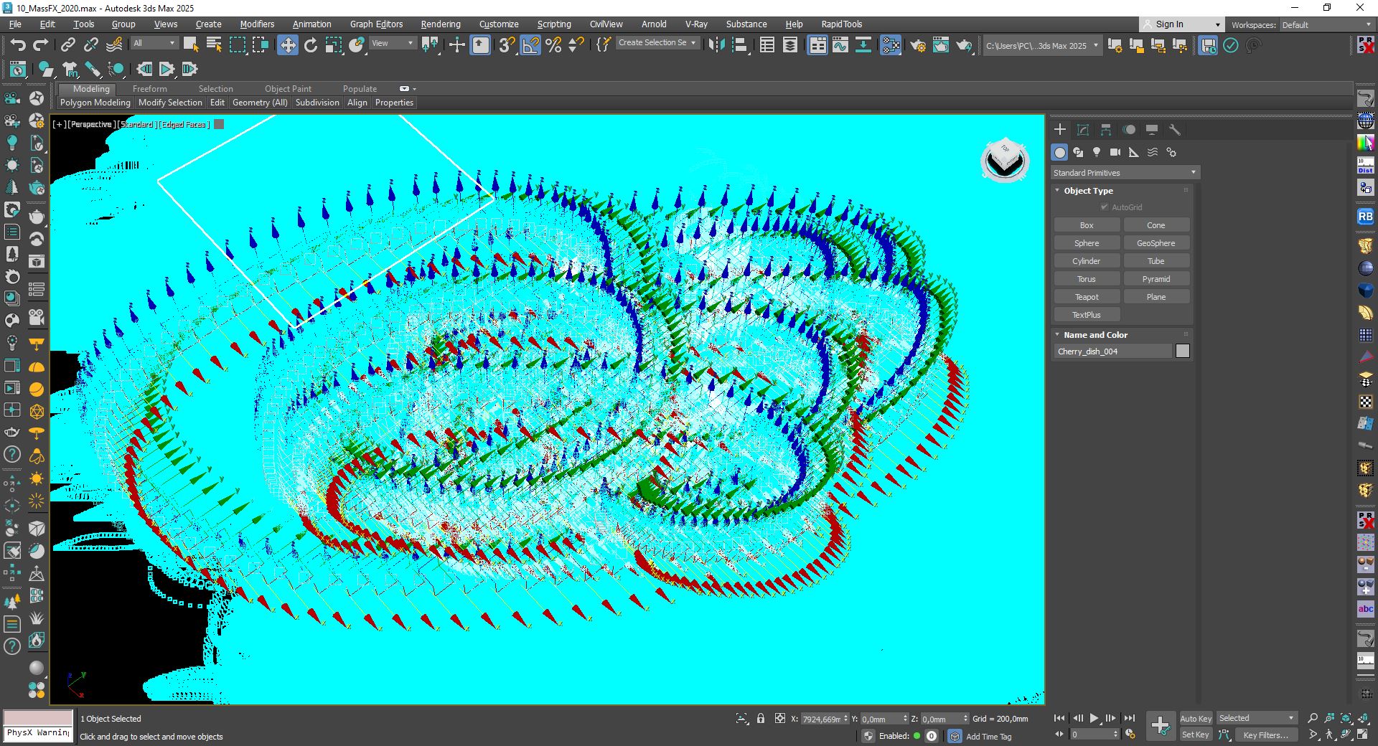Open the Modifiers menu
This screenshot has height=746, width=1378.
257,24
